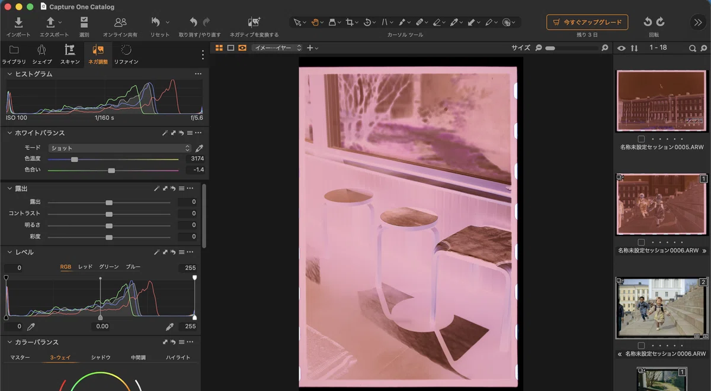This screenshot has height=391, width=711.
Task: Collapse the 露出 panel
Action: 9,189
